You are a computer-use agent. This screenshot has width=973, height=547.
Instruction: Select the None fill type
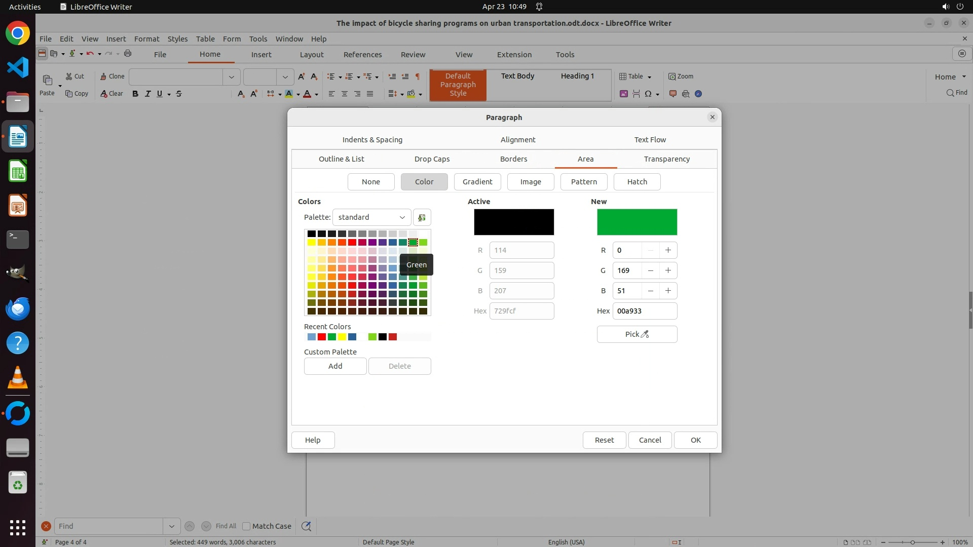click(370, 182)
